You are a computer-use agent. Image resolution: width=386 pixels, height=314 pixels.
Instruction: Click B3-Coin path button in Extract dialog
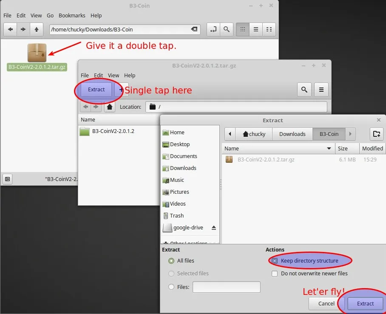click(329, 134)
